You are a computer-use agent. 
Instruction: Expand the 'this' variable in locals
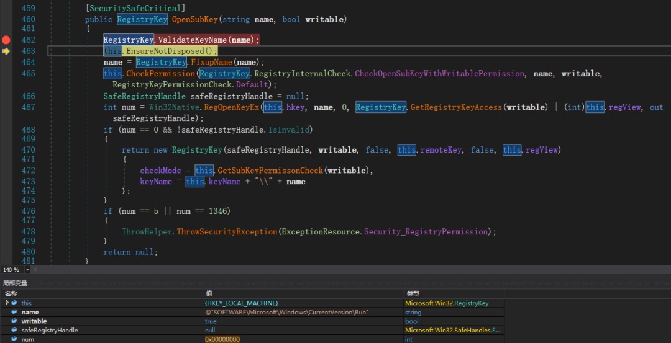[7, 303]
